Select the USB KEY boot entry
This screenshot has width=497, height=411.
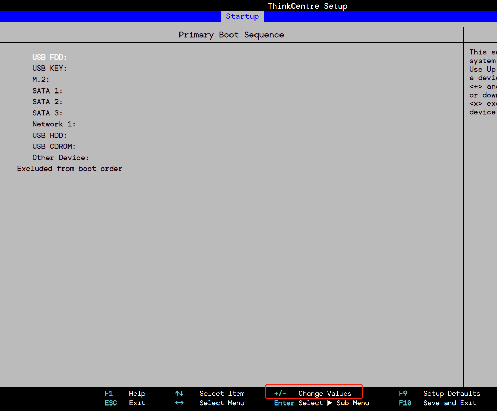pyautogui.click(x=50, y=68)
